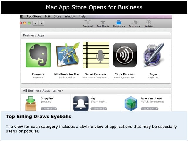Click developer Roe Mobile Developm...

pos(96,78)
